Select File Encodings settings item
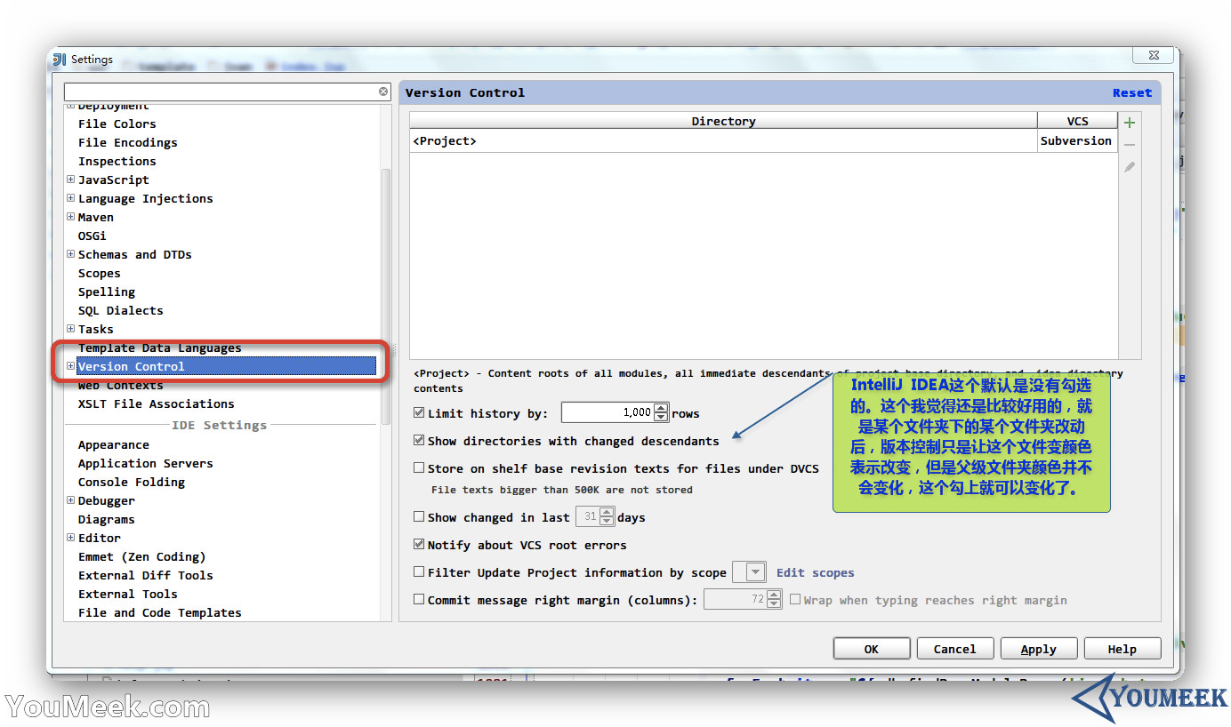The image size is (1231, 727). click(127, 142)
